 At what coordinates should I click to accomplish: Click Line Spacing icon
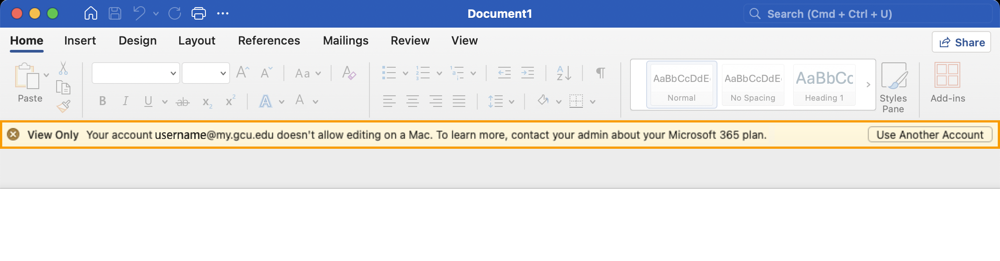[496, 102]
